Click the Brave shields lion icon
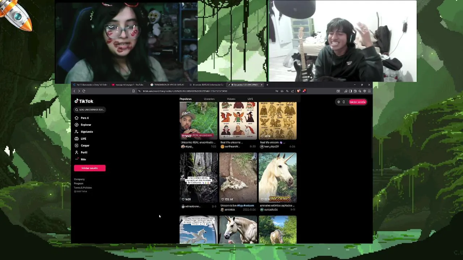The height and width of the screenshot is (260, 463). coord(298,91)
